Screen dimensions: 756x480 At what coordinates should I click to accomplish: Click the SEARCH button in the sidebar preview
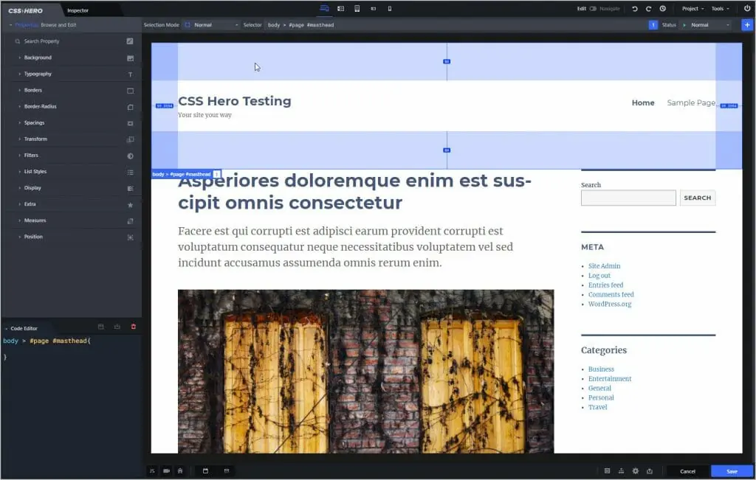697,198
